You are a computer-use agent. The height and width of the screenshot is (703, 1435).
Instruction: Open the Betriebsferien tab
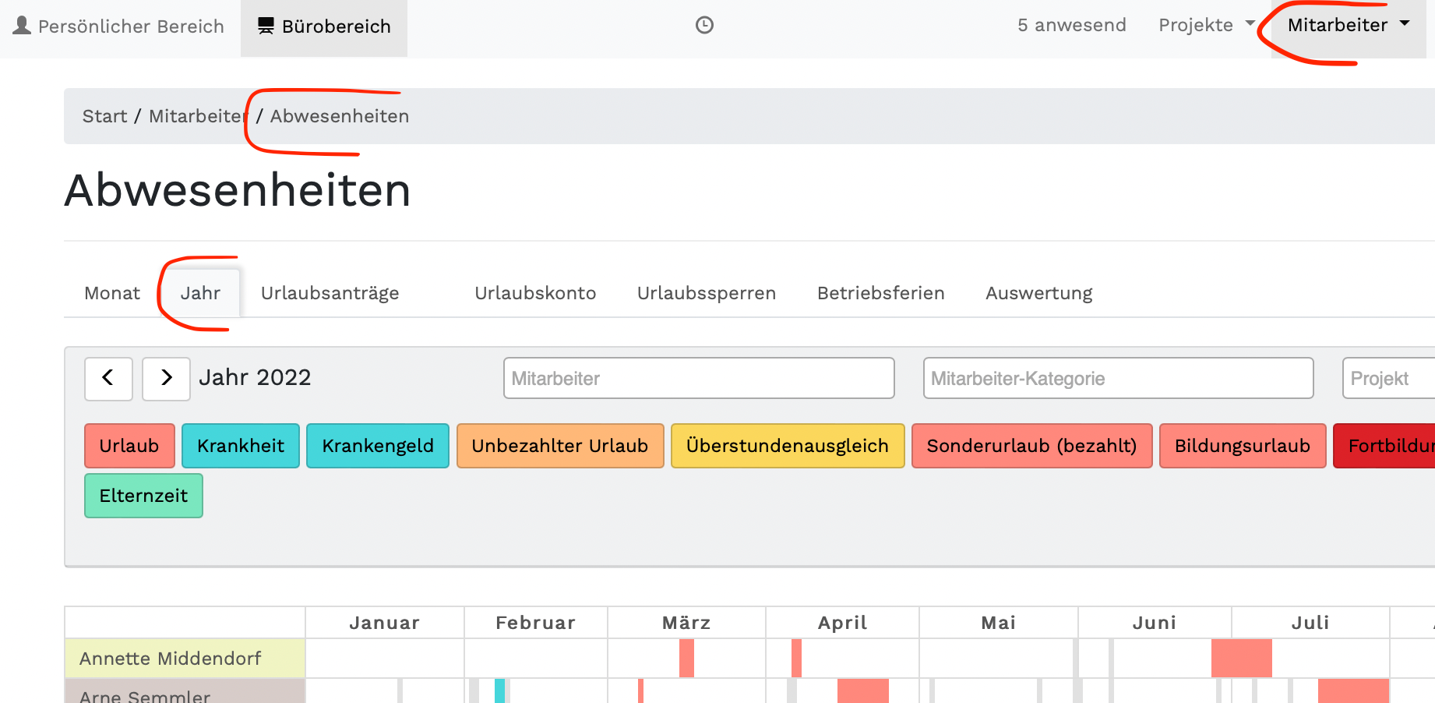tap(880, 293)
